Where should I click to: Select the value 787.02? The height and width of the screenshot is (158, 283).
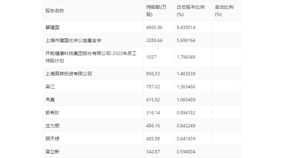[153, 87]
